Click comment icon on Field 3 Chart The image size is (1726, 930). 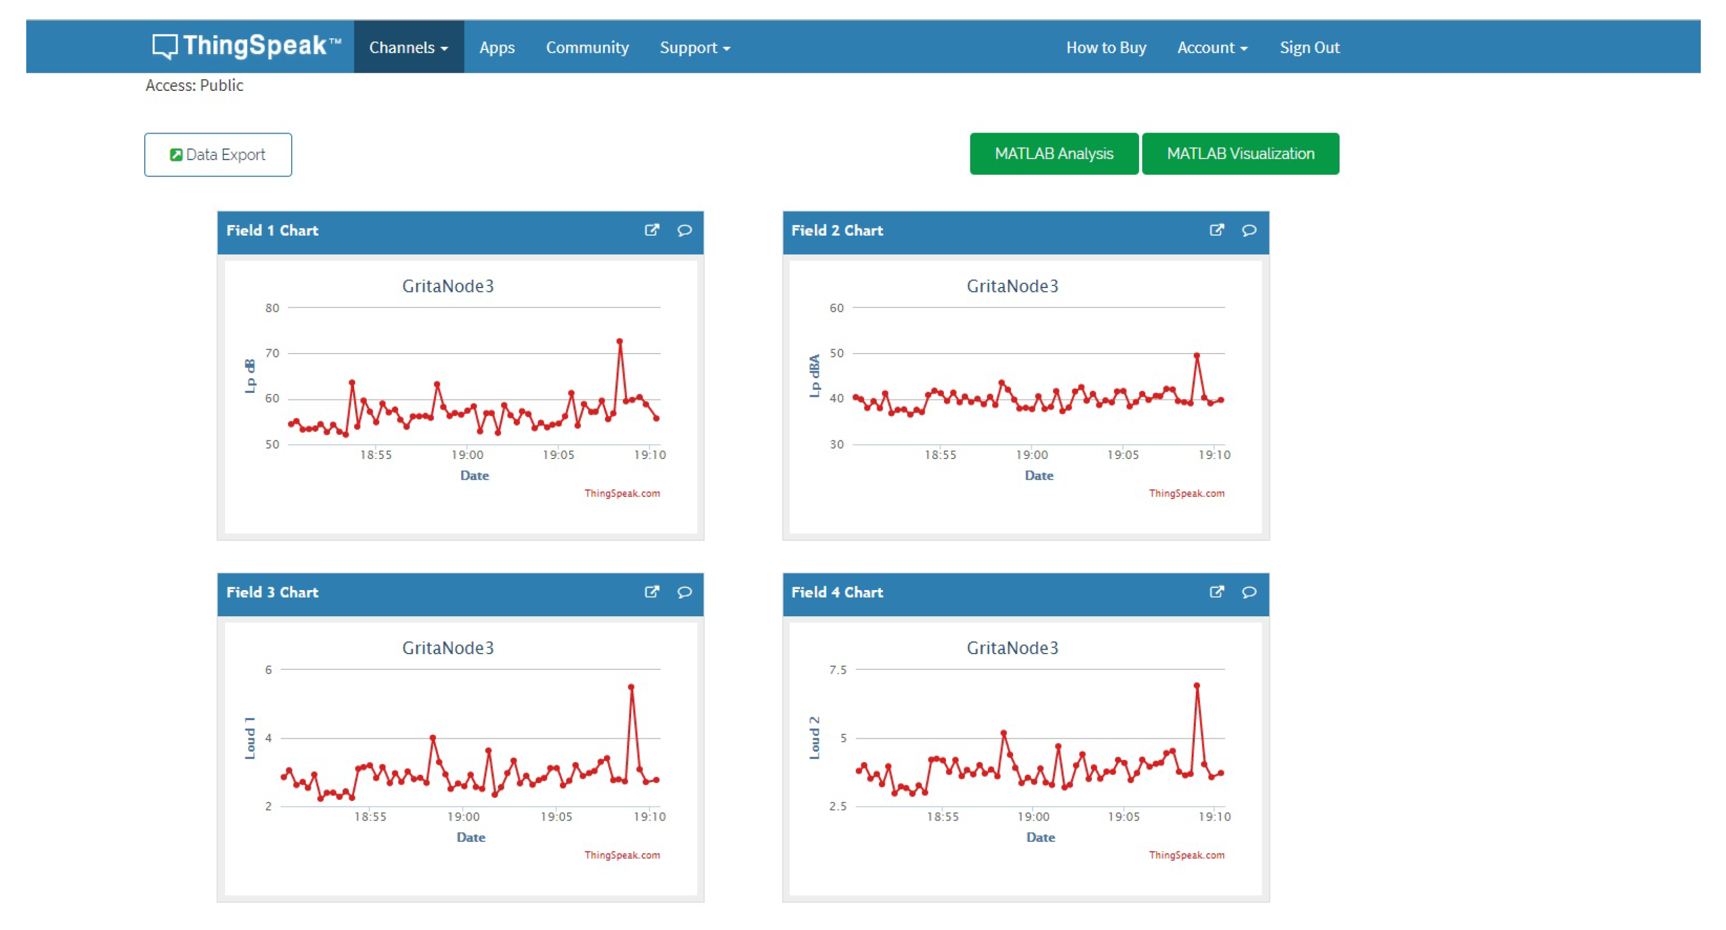coord(684,592)
